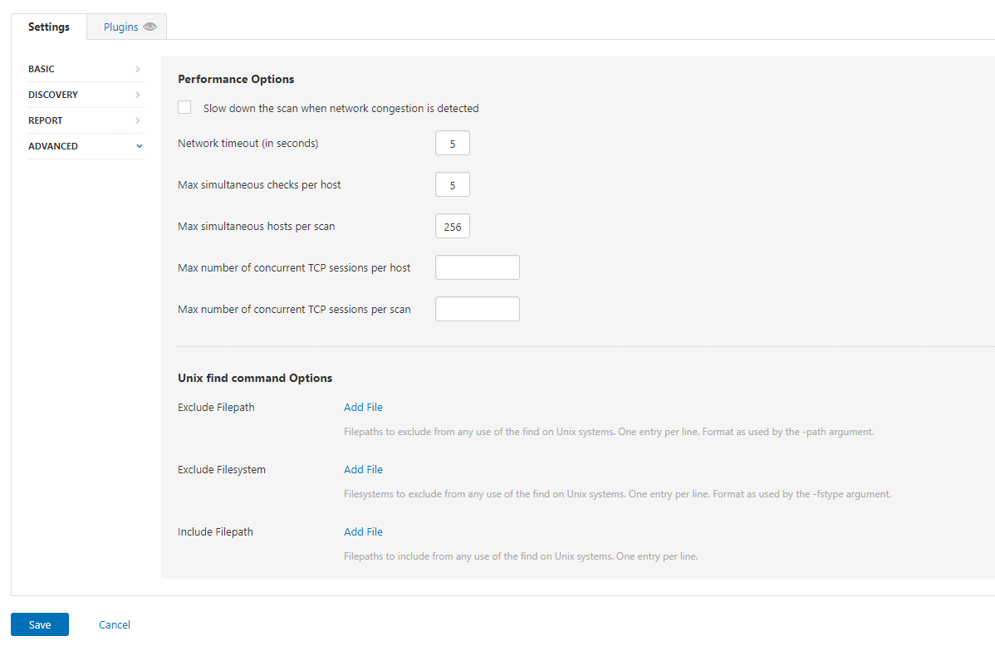The height and width of the screenshot is (646, 995).
Task: Switch to the Settings tab
Action: pos(49,27)
